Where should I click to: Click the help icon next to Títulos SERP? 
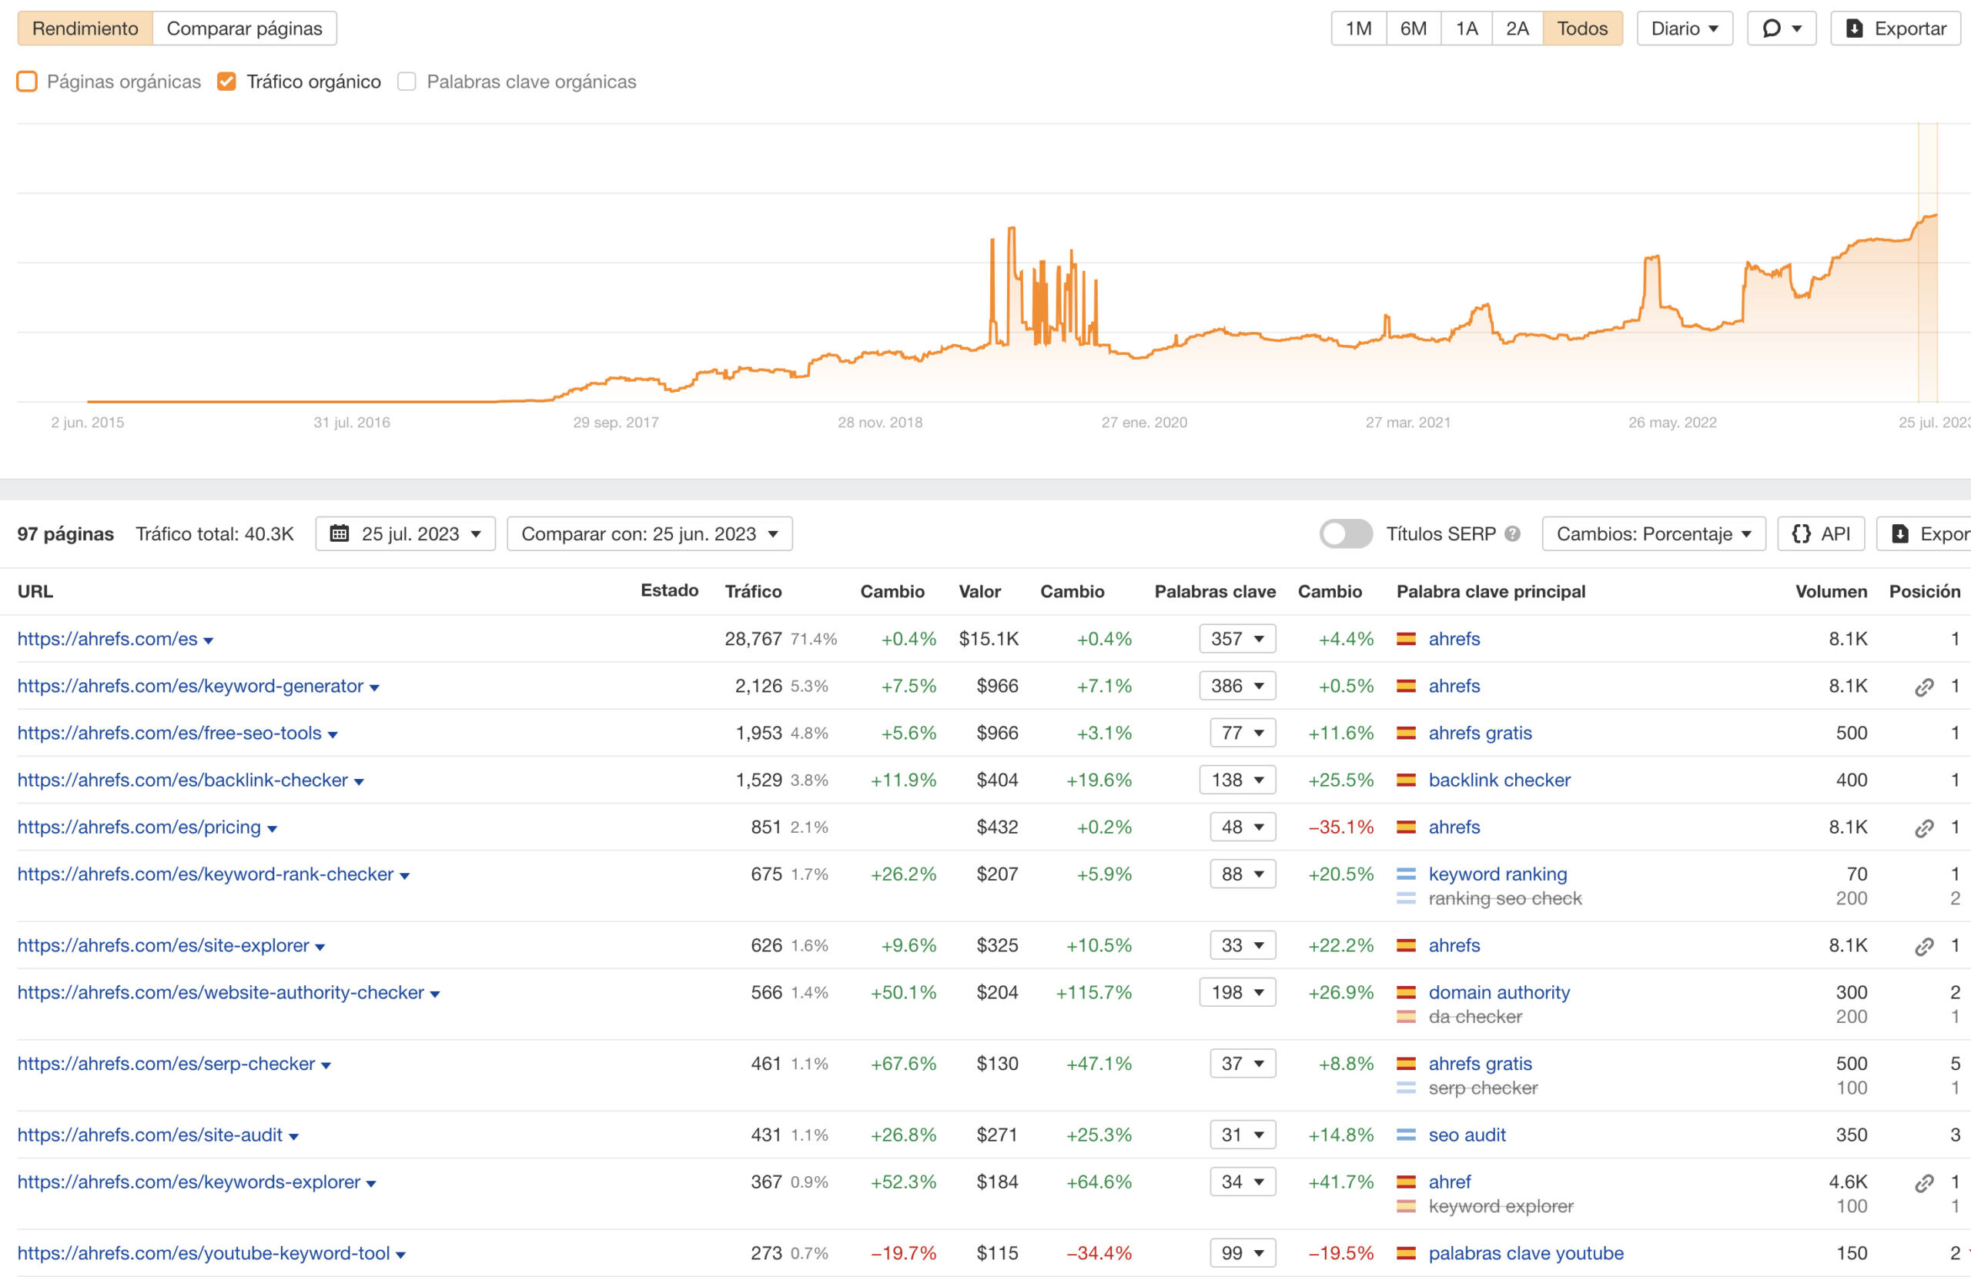pyautogui.click(x=1512, y=533)
